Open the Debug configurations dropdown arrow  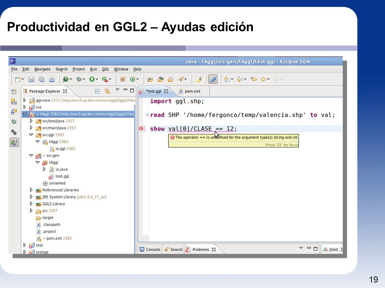pyautogui.click(x=84, y=79)
